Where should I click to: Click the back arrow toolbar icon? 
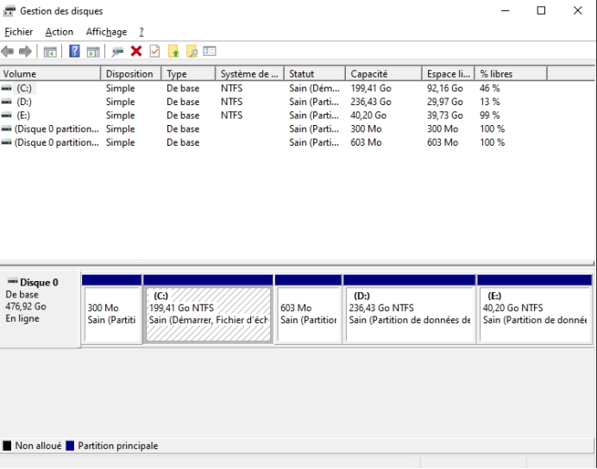coord(8,52)
